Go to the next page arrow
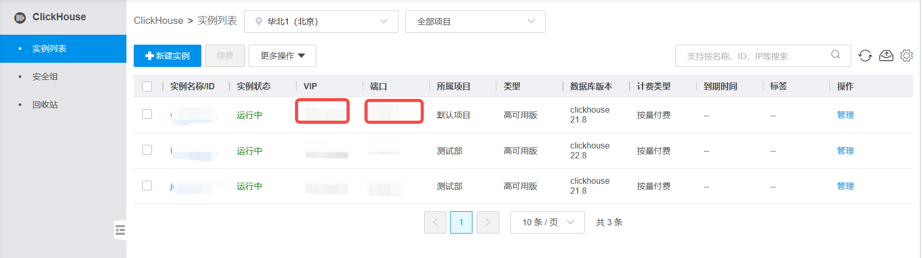Screen dimensions: 922x258 [488, 222]
